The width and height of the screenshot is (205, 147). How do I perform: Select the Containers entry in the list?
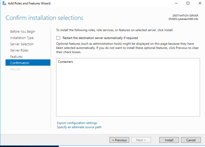pyautogui.click(x=65, y=62)
